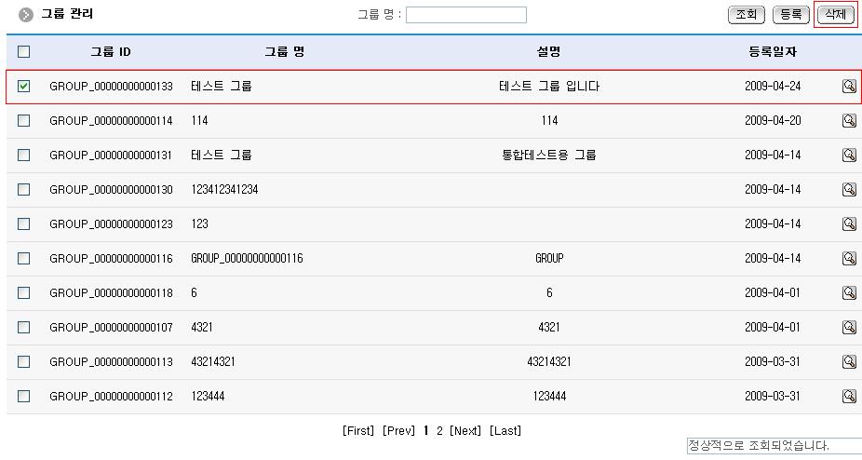
Task: Check the GROUP_00000000000107 row checkbox
Action: coord(24,328)
